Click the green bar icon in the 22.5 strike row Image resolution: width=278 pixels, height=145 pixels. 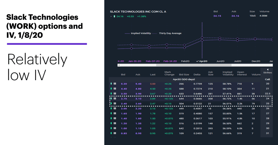click(111, 93)
